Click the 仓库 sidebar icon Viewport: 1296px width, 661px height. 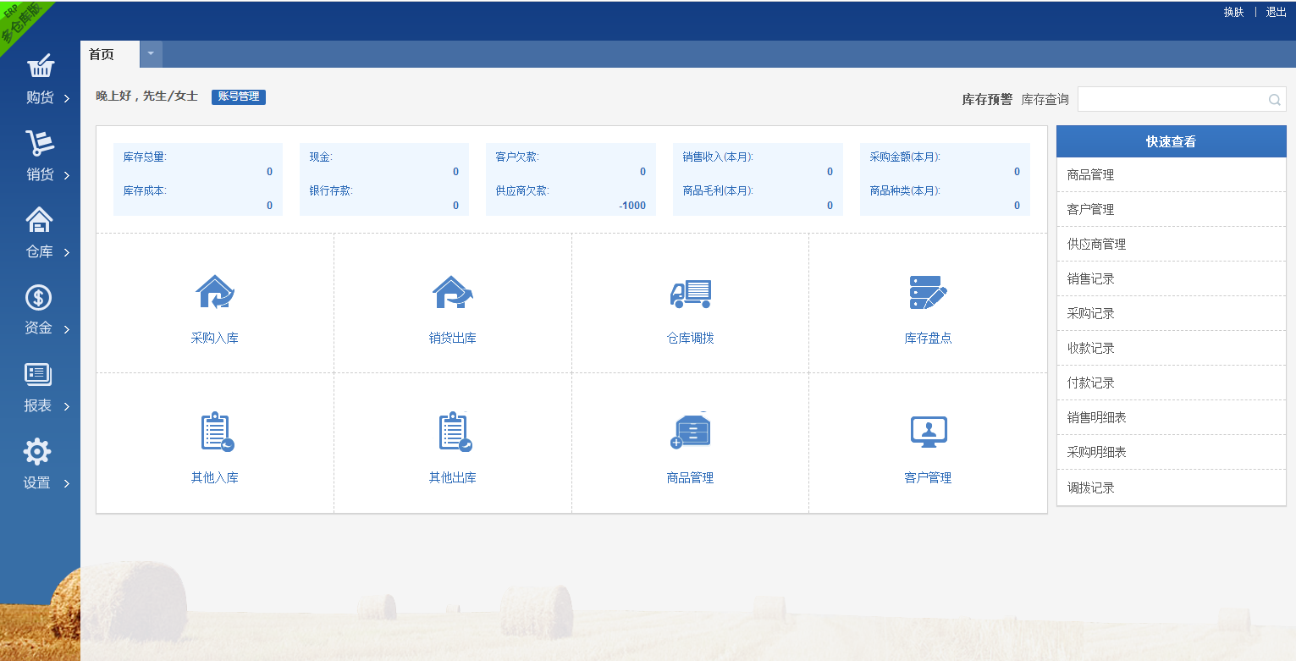tap(37, 222)
